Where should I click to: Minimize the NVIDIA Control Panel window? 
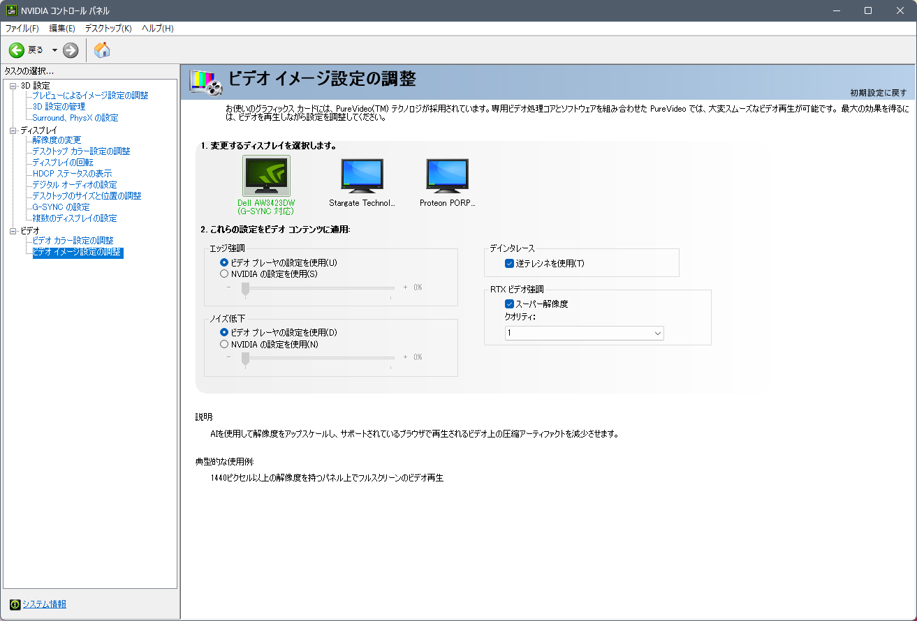[836, 10]
